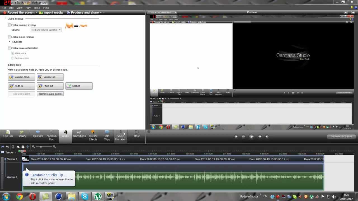358x201 pixels.
Task: Open Opera from the taskbar
Action: pyautogui.click(x=32, y=197)
